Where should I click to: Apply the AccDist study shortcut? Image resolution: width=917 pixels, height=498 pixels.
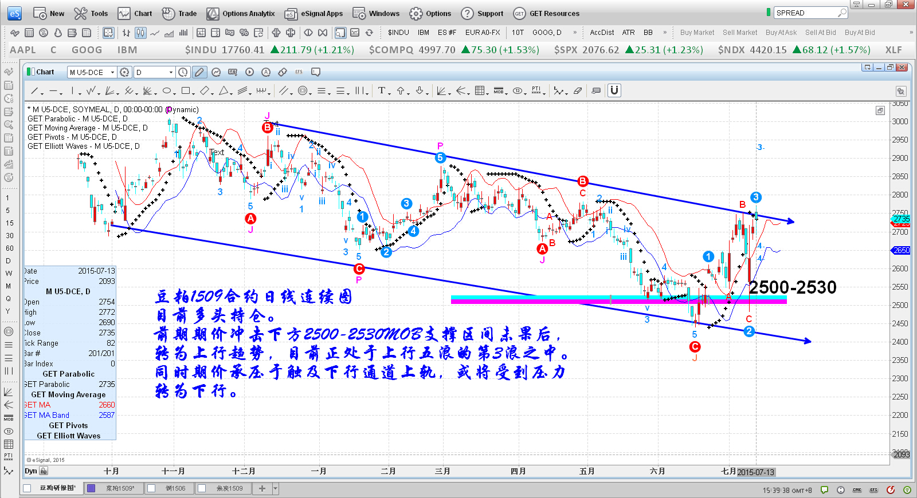[x=602, y=33]
